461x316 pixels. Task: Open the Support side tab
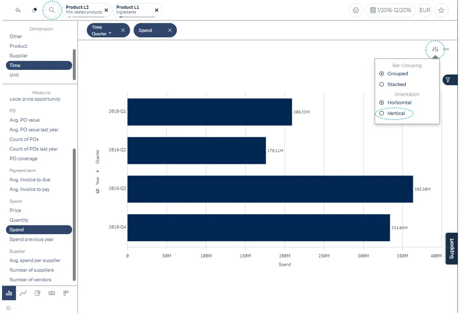[451, 249]
